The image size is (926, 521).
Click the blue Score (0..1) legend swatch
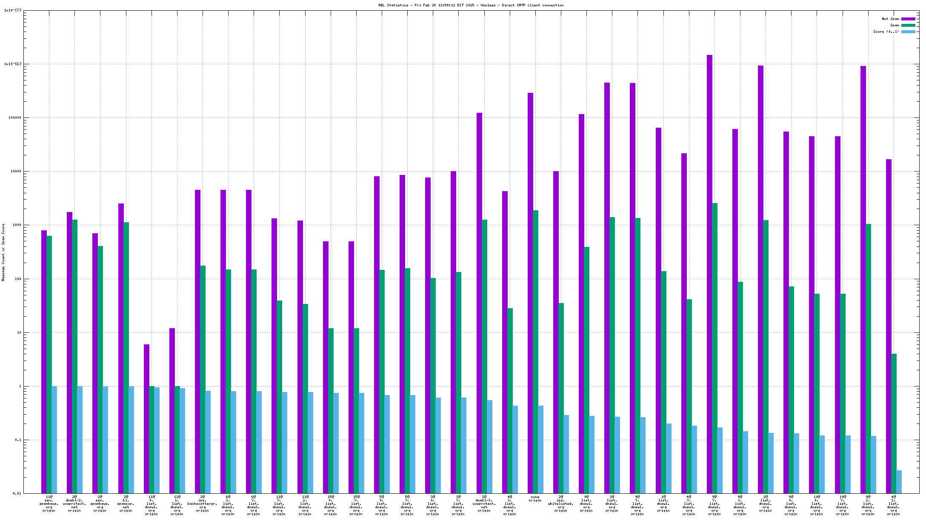pyautogui.click(x=908, y=31)
